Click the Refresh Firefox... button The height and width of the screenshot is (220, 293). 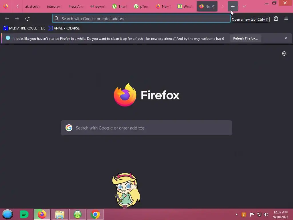click(x=245, y=38)
